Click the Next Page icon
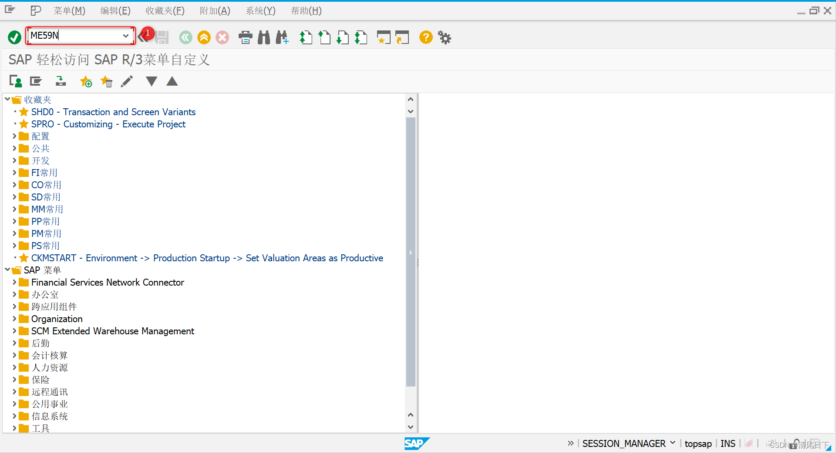The image size is (836, 453). click(343, 37)
